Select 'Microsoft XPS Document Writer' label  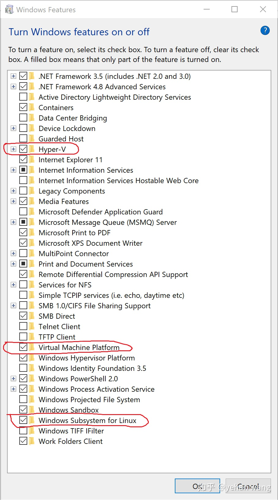pyautogui.click(x=91, y=243)
